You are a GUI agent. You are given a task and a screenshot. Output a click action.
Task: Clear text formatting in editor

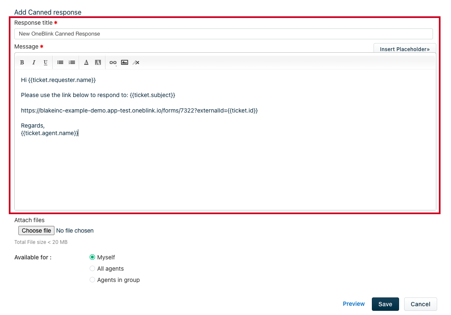click(x=136, y=62)
